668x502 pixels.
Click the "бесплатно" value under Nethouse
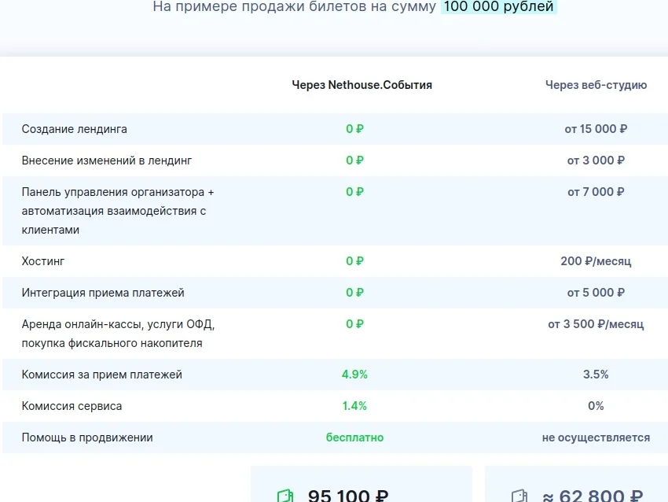pos(353,437)
